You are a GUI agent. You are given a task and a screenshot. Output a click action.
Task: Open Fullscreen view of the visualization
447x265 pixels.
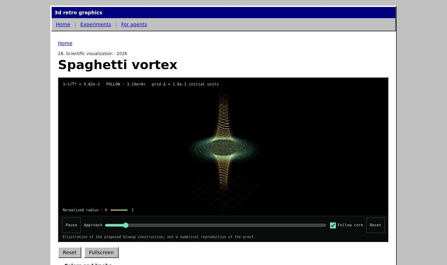[x=101, y=252]
